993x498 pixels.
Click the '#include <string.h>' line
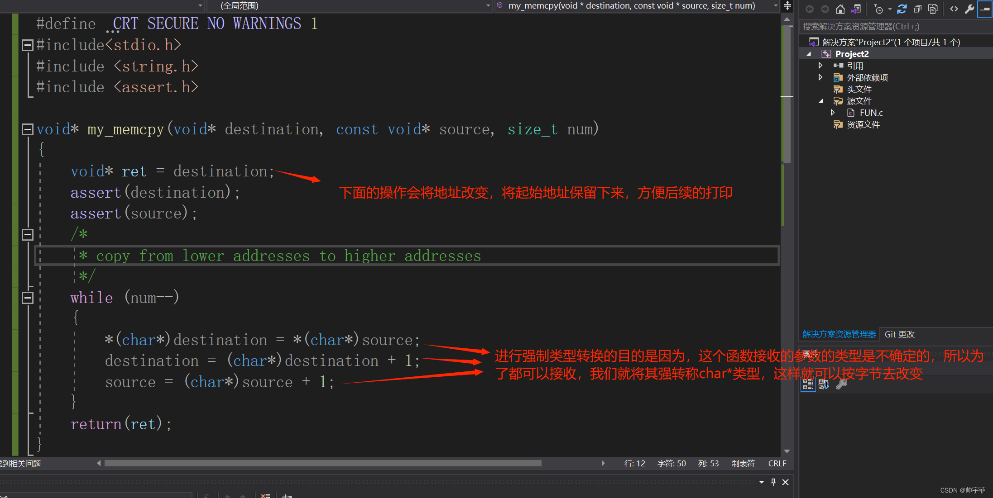pos(117,66)
